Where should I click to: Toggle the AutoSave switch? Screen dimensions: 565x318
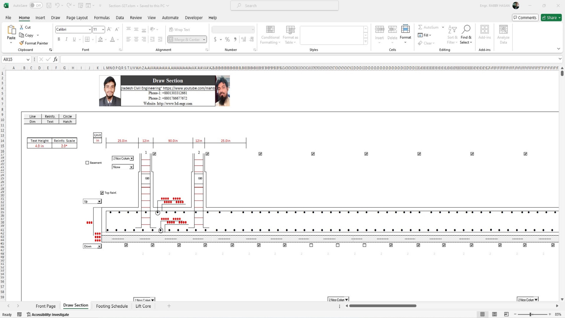point(36,6)
